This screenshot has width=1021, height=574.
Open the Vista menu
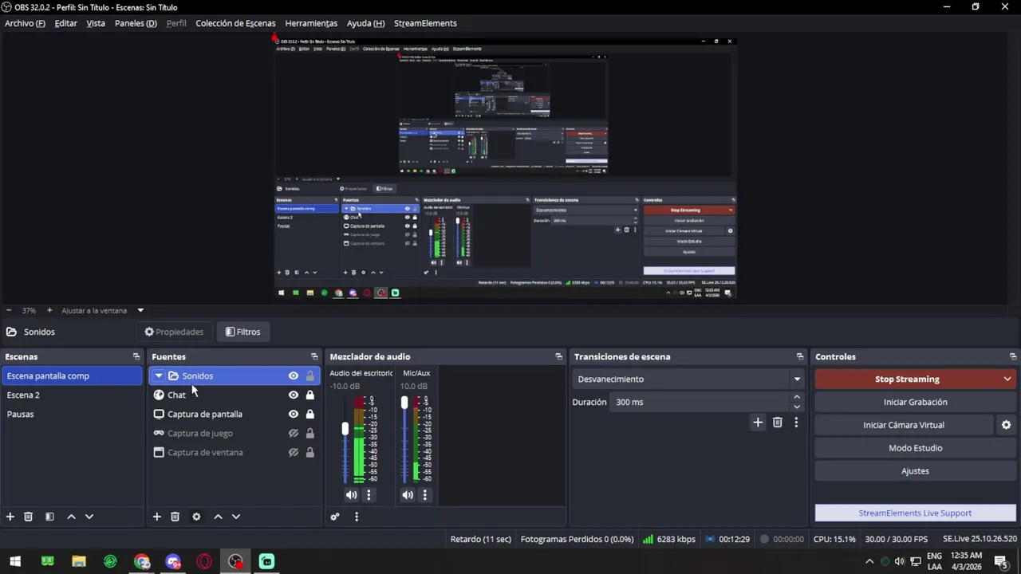click(96, 23)
